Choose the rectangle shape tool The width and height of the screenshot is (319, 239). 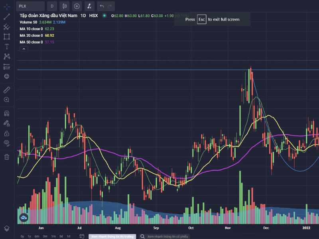[x=7, y=37]
